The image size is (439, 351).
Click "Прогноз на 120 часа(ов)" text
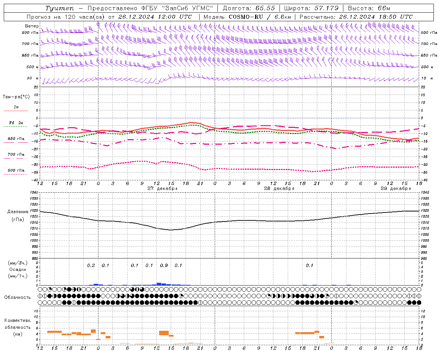coord(66,17)
